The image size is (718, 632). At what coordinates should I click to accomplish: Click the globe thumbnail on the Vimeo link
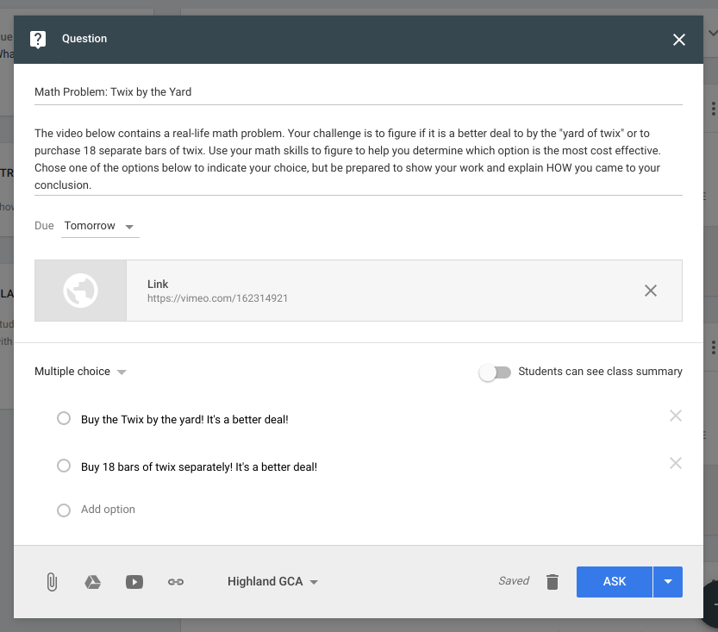pos(80,291)
